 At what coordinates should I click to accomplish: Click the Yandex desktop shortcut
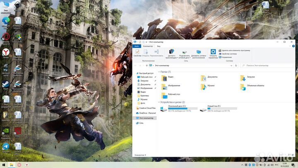[x=6, y=54]
